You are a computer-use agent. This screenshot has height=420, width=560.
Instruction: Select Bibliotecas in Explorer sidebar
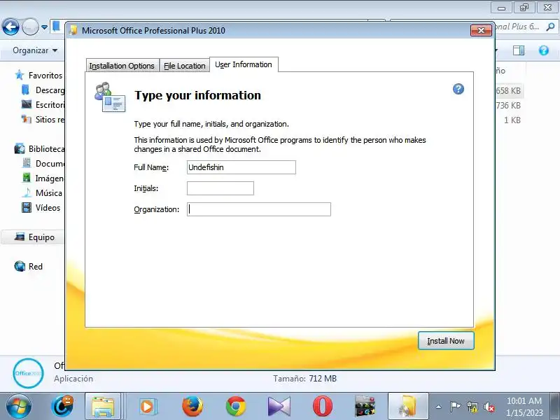point(39,148)
